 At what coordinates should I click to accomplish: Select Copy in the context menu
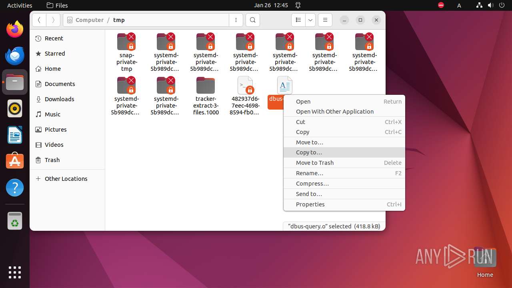click(x=344, y=132)
